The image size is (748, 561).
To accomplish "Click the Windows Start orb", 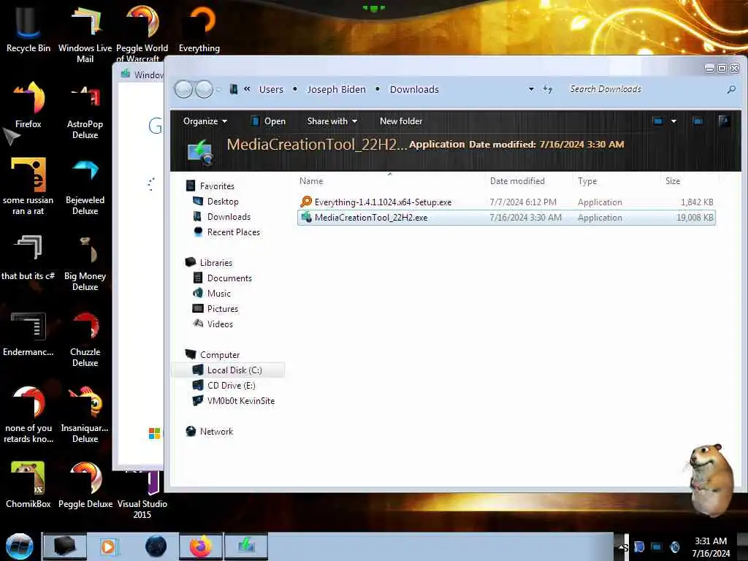I will pos(19,546).
